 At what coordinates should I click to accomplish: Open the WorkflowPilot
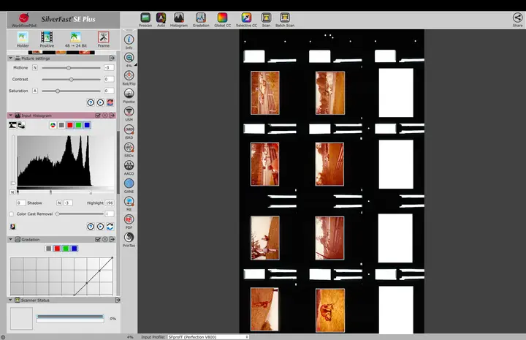pos(24,20)
